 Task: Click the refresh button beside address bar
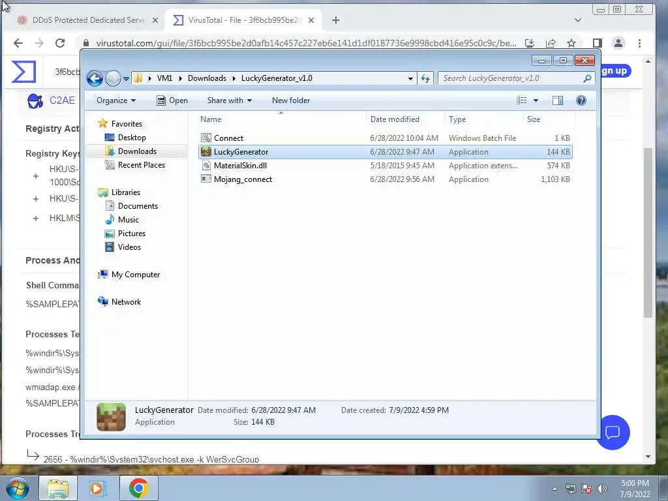pyautogui.click(x=425, y=78)
